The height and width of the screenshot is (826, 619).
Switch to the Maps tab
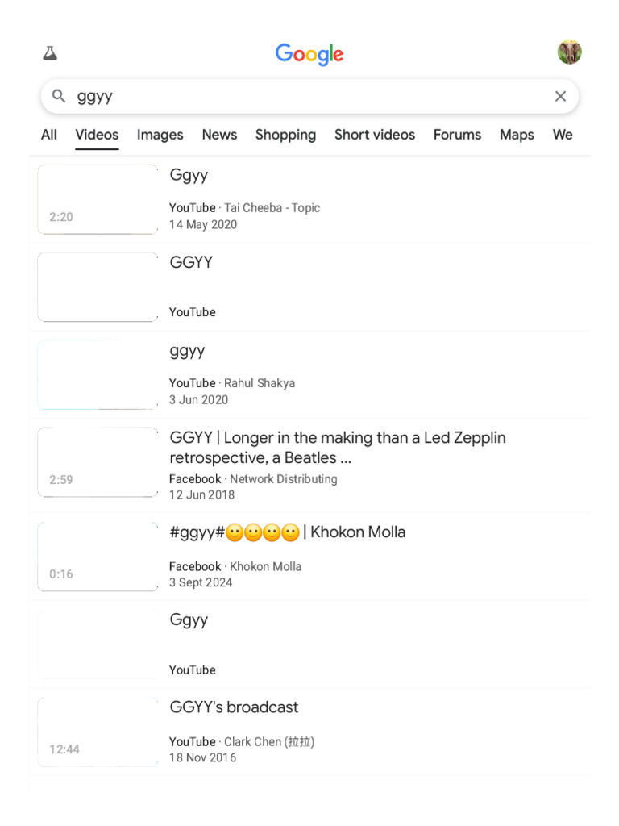517,135
